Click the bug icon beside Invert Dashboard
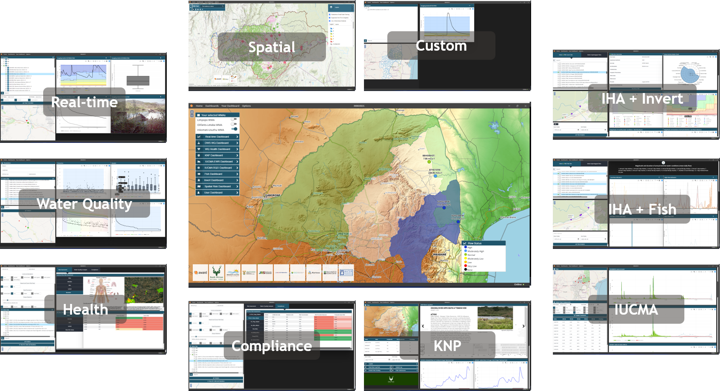The width and height of the screenshot is (720, 391). click(199, 180)
